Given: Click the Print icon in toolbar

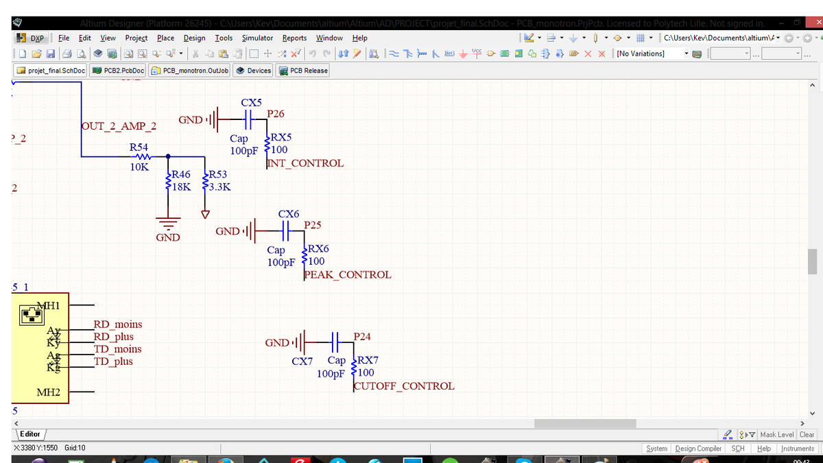Looking at the screenshot, I should (67, 54).
